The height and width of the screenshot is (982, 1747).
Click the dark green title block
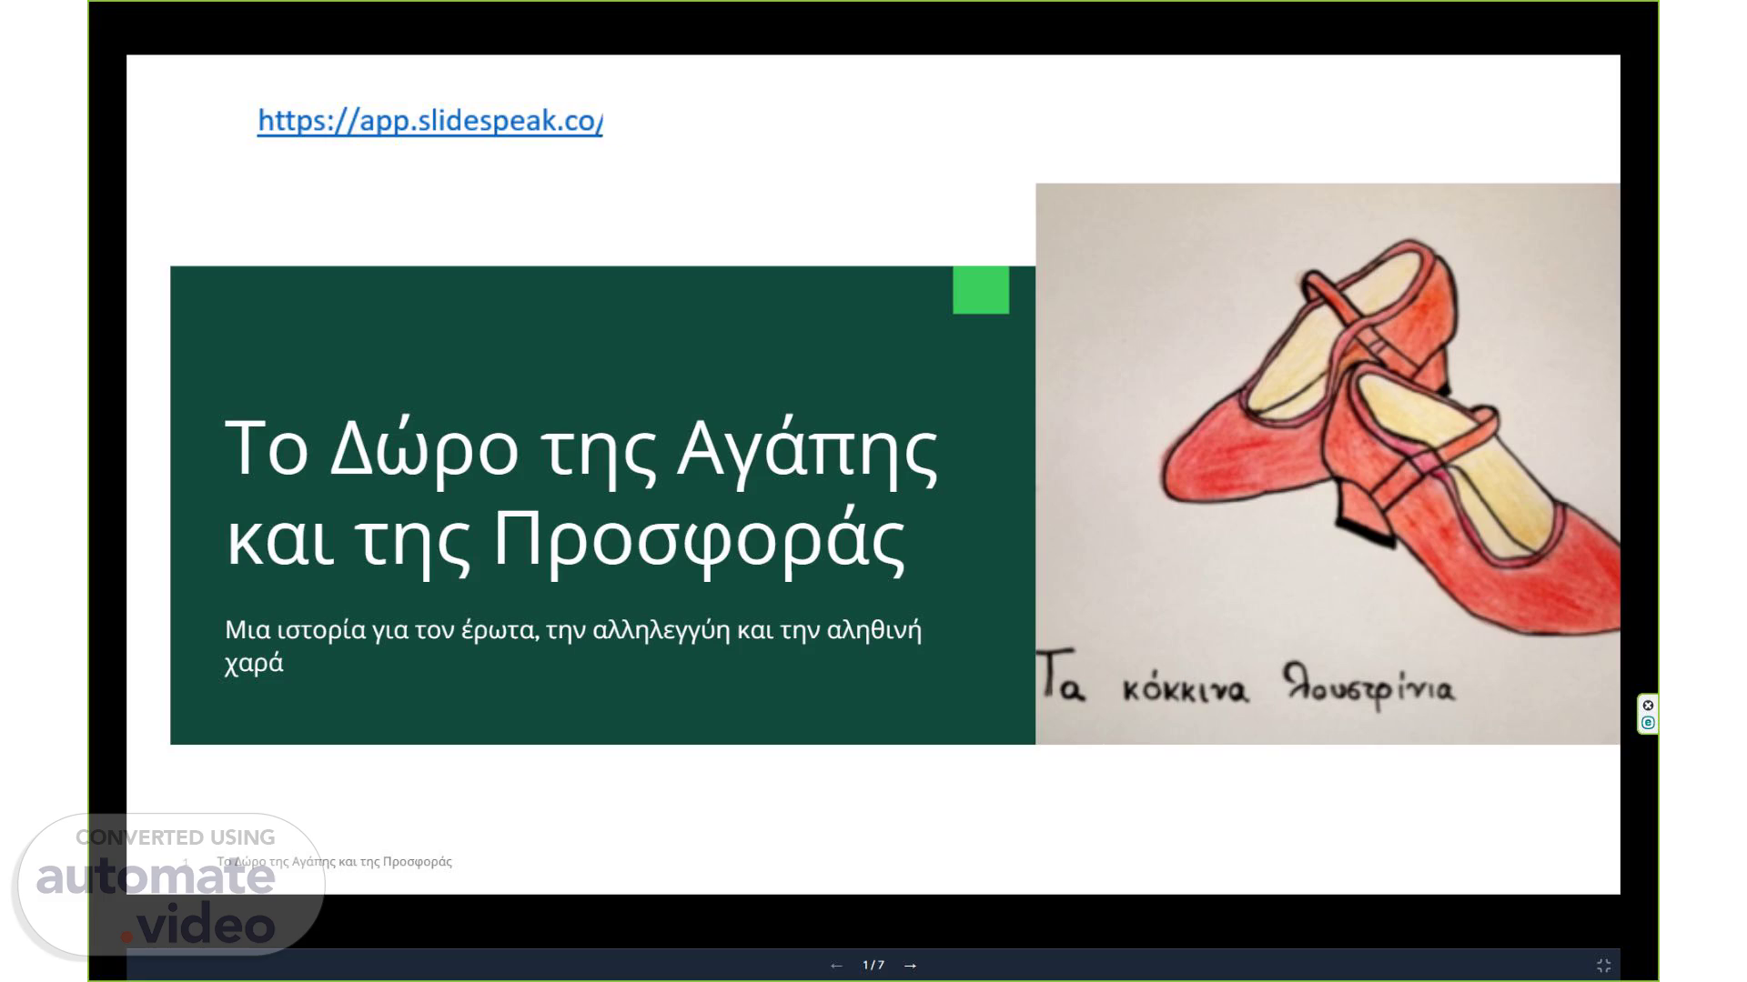[x=582, y=336]
